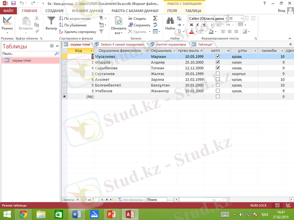Expand the font size dropdown

242,18
